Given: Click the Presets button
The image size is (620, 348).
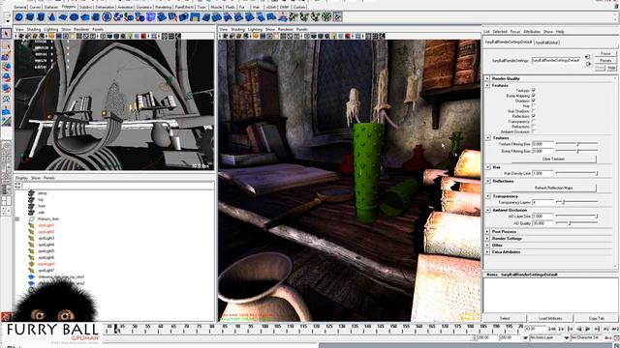Looking at the screenshot, I should [x=605, y=60].
